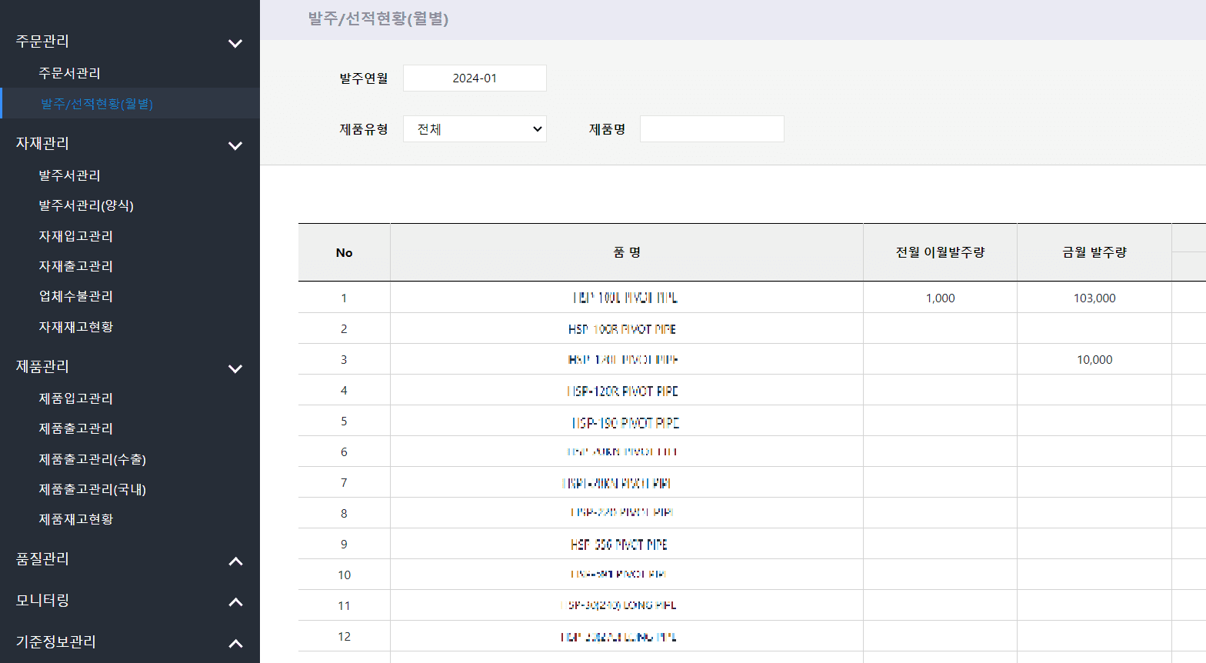Open 자재재고현황 page

pos(75,327)
